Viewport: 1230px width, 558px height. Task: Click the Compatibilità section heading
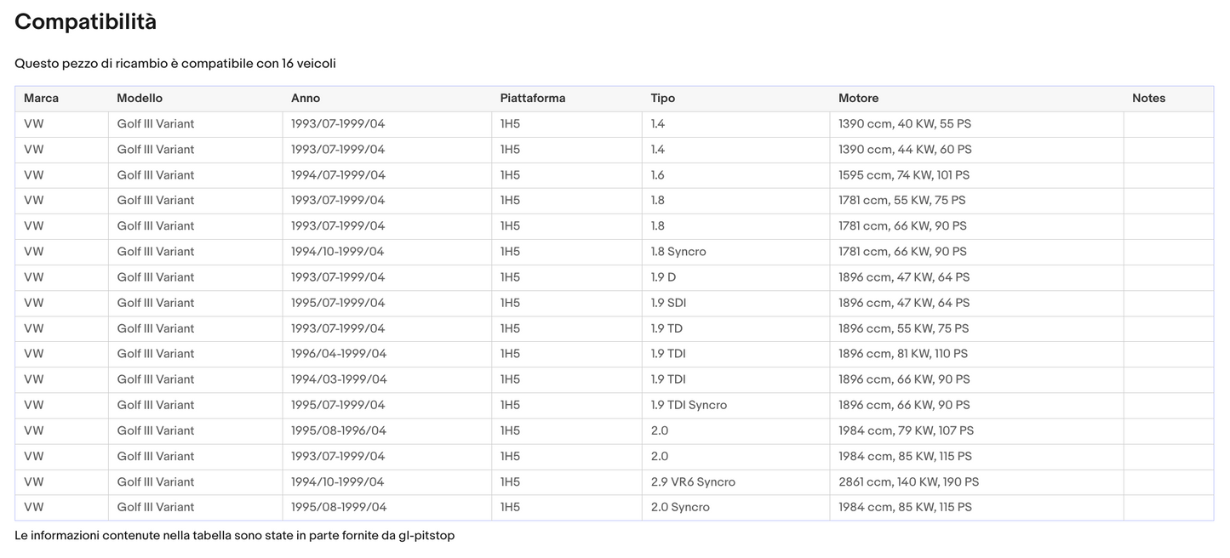pos(86,22)
